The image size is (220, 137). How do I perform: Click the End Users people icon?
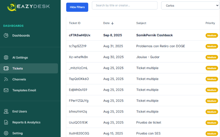(6, 111)
